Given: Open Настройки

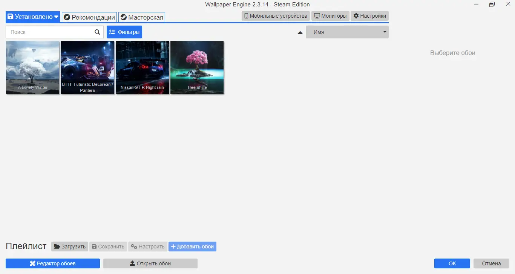Looking at the screenshot, I should tap(369, 16).
